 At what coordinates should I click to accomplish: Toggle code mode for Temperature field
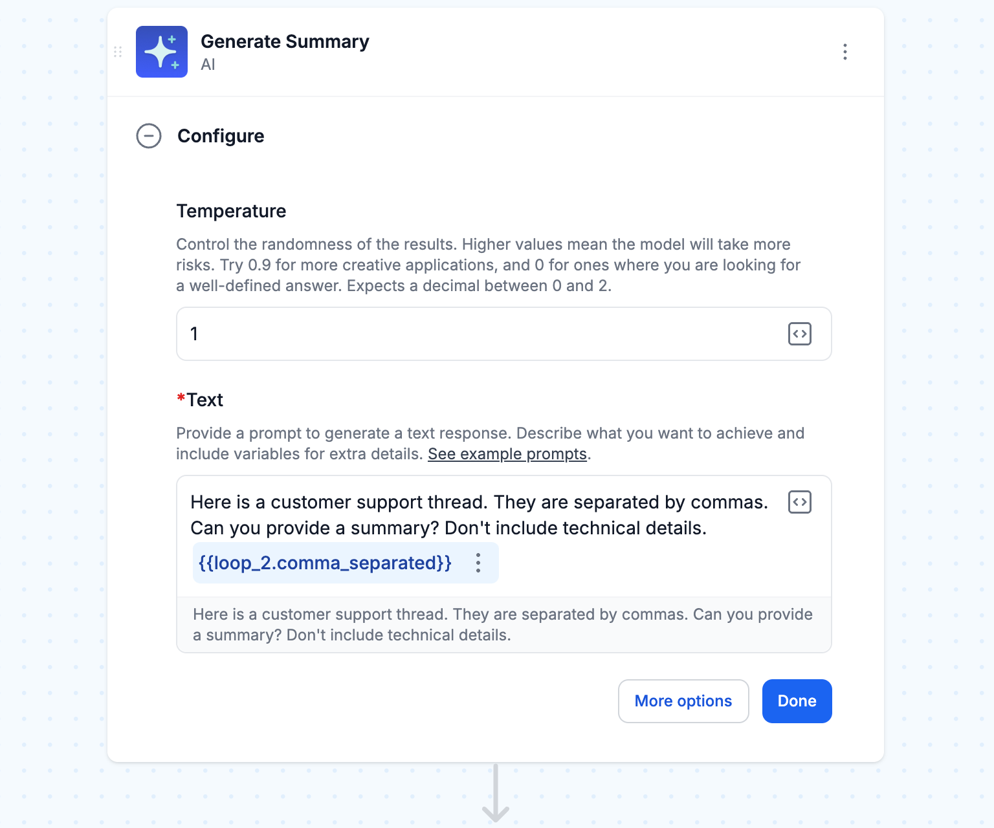(800, 334)
